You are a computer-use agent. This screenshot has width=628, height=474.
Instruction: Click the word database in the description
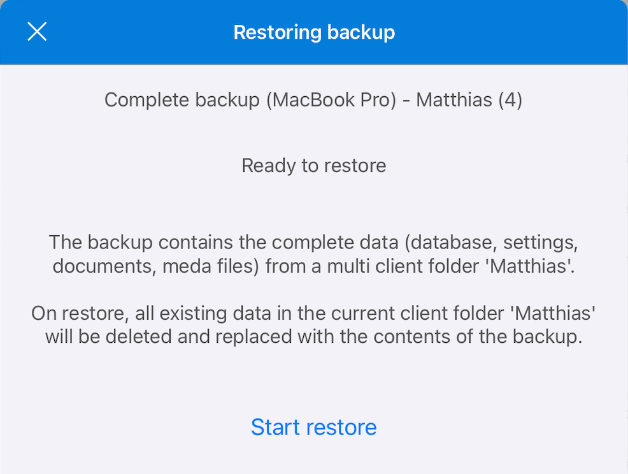click(x=457, y=243)
